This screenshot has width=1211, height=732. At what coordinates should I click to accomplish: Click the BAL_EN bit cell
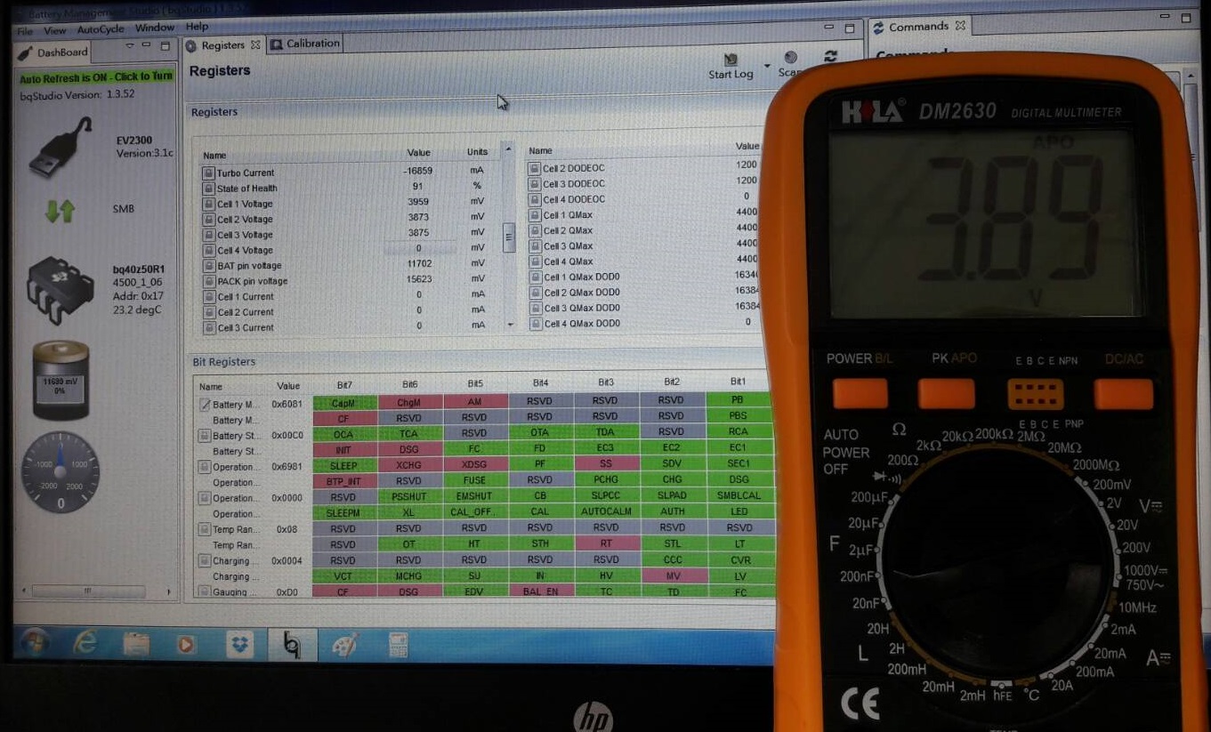point(540,591)
